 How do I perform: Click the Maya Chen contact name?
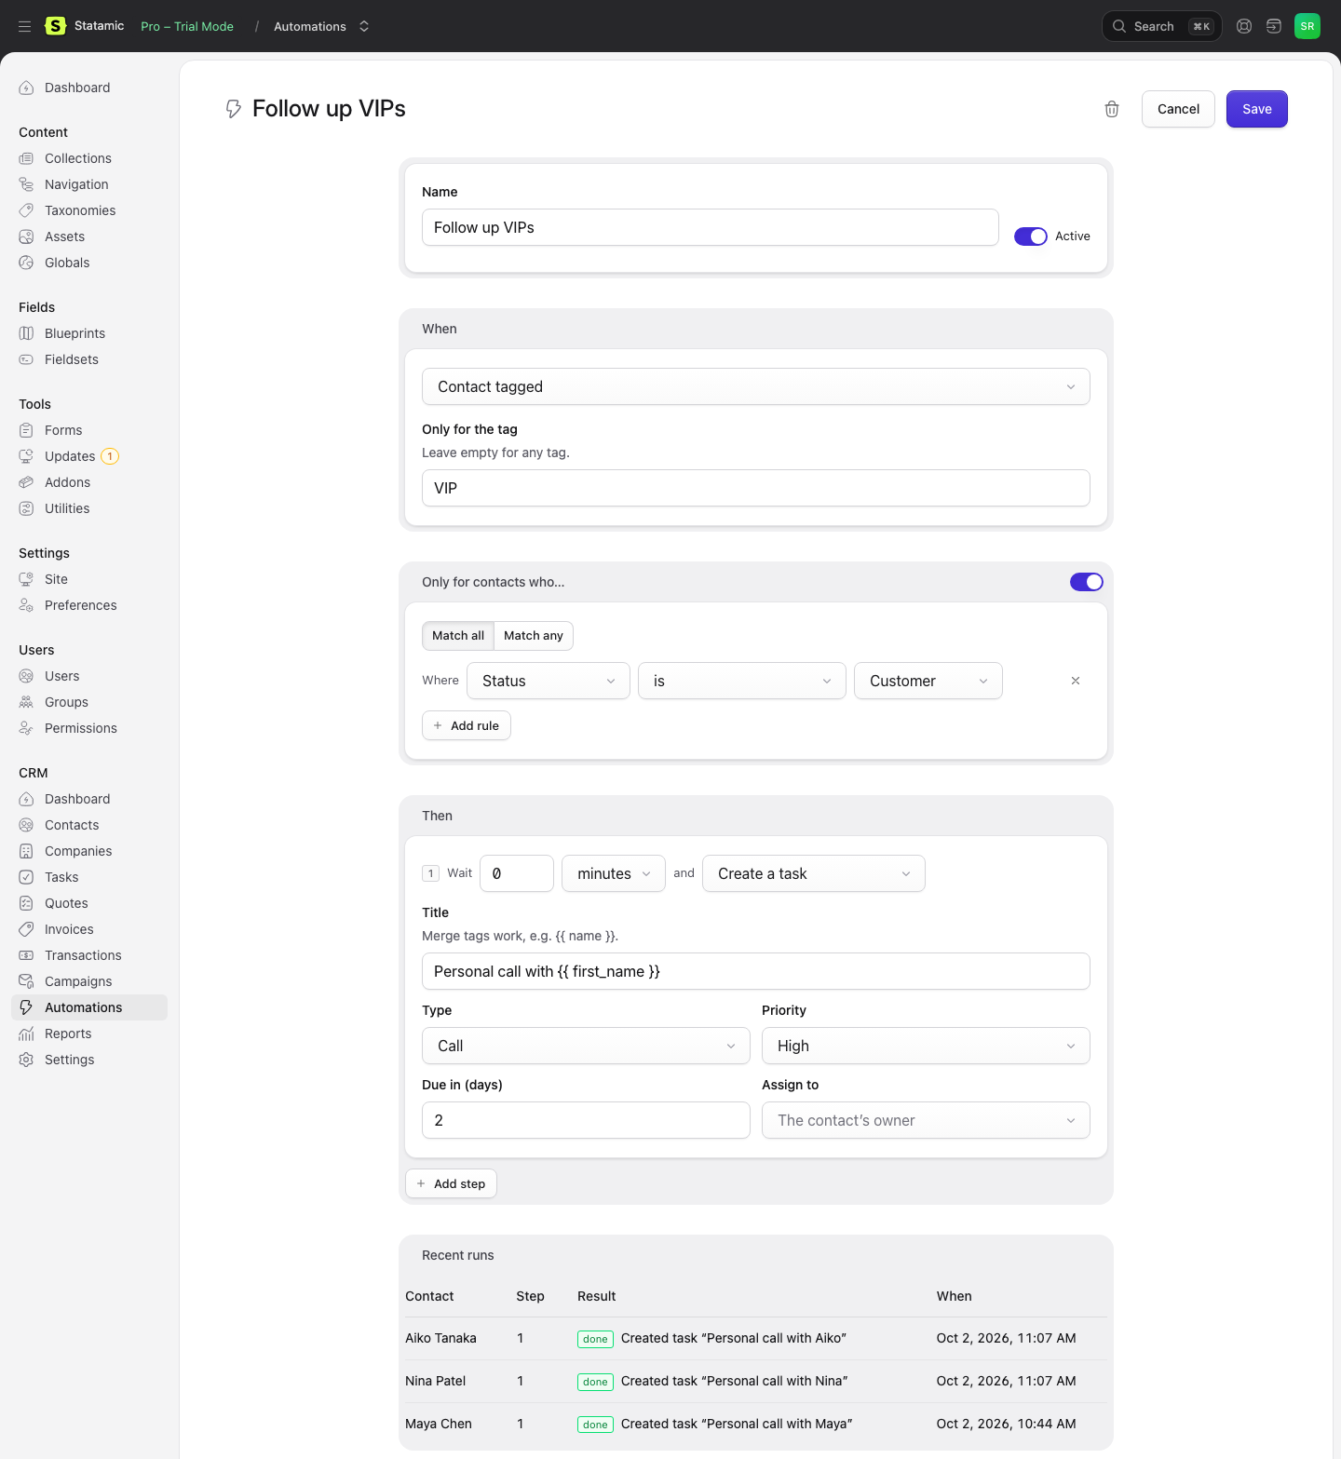pyautogui.click(x=439, y=1424)
